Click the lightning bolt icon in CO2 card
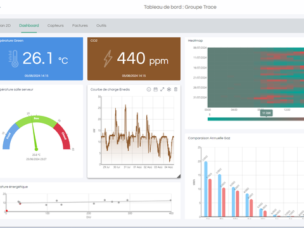 [108, 59]
